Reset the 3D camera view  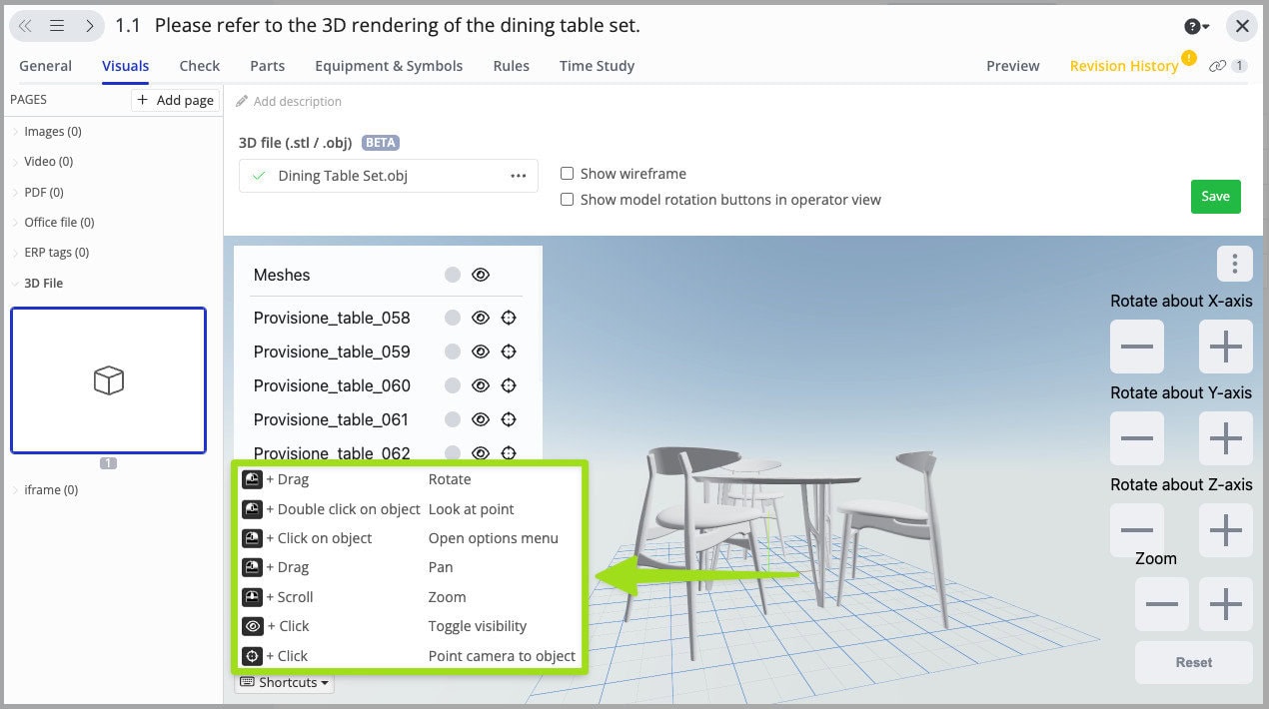pyautogui.click(x=1193, y=662)
